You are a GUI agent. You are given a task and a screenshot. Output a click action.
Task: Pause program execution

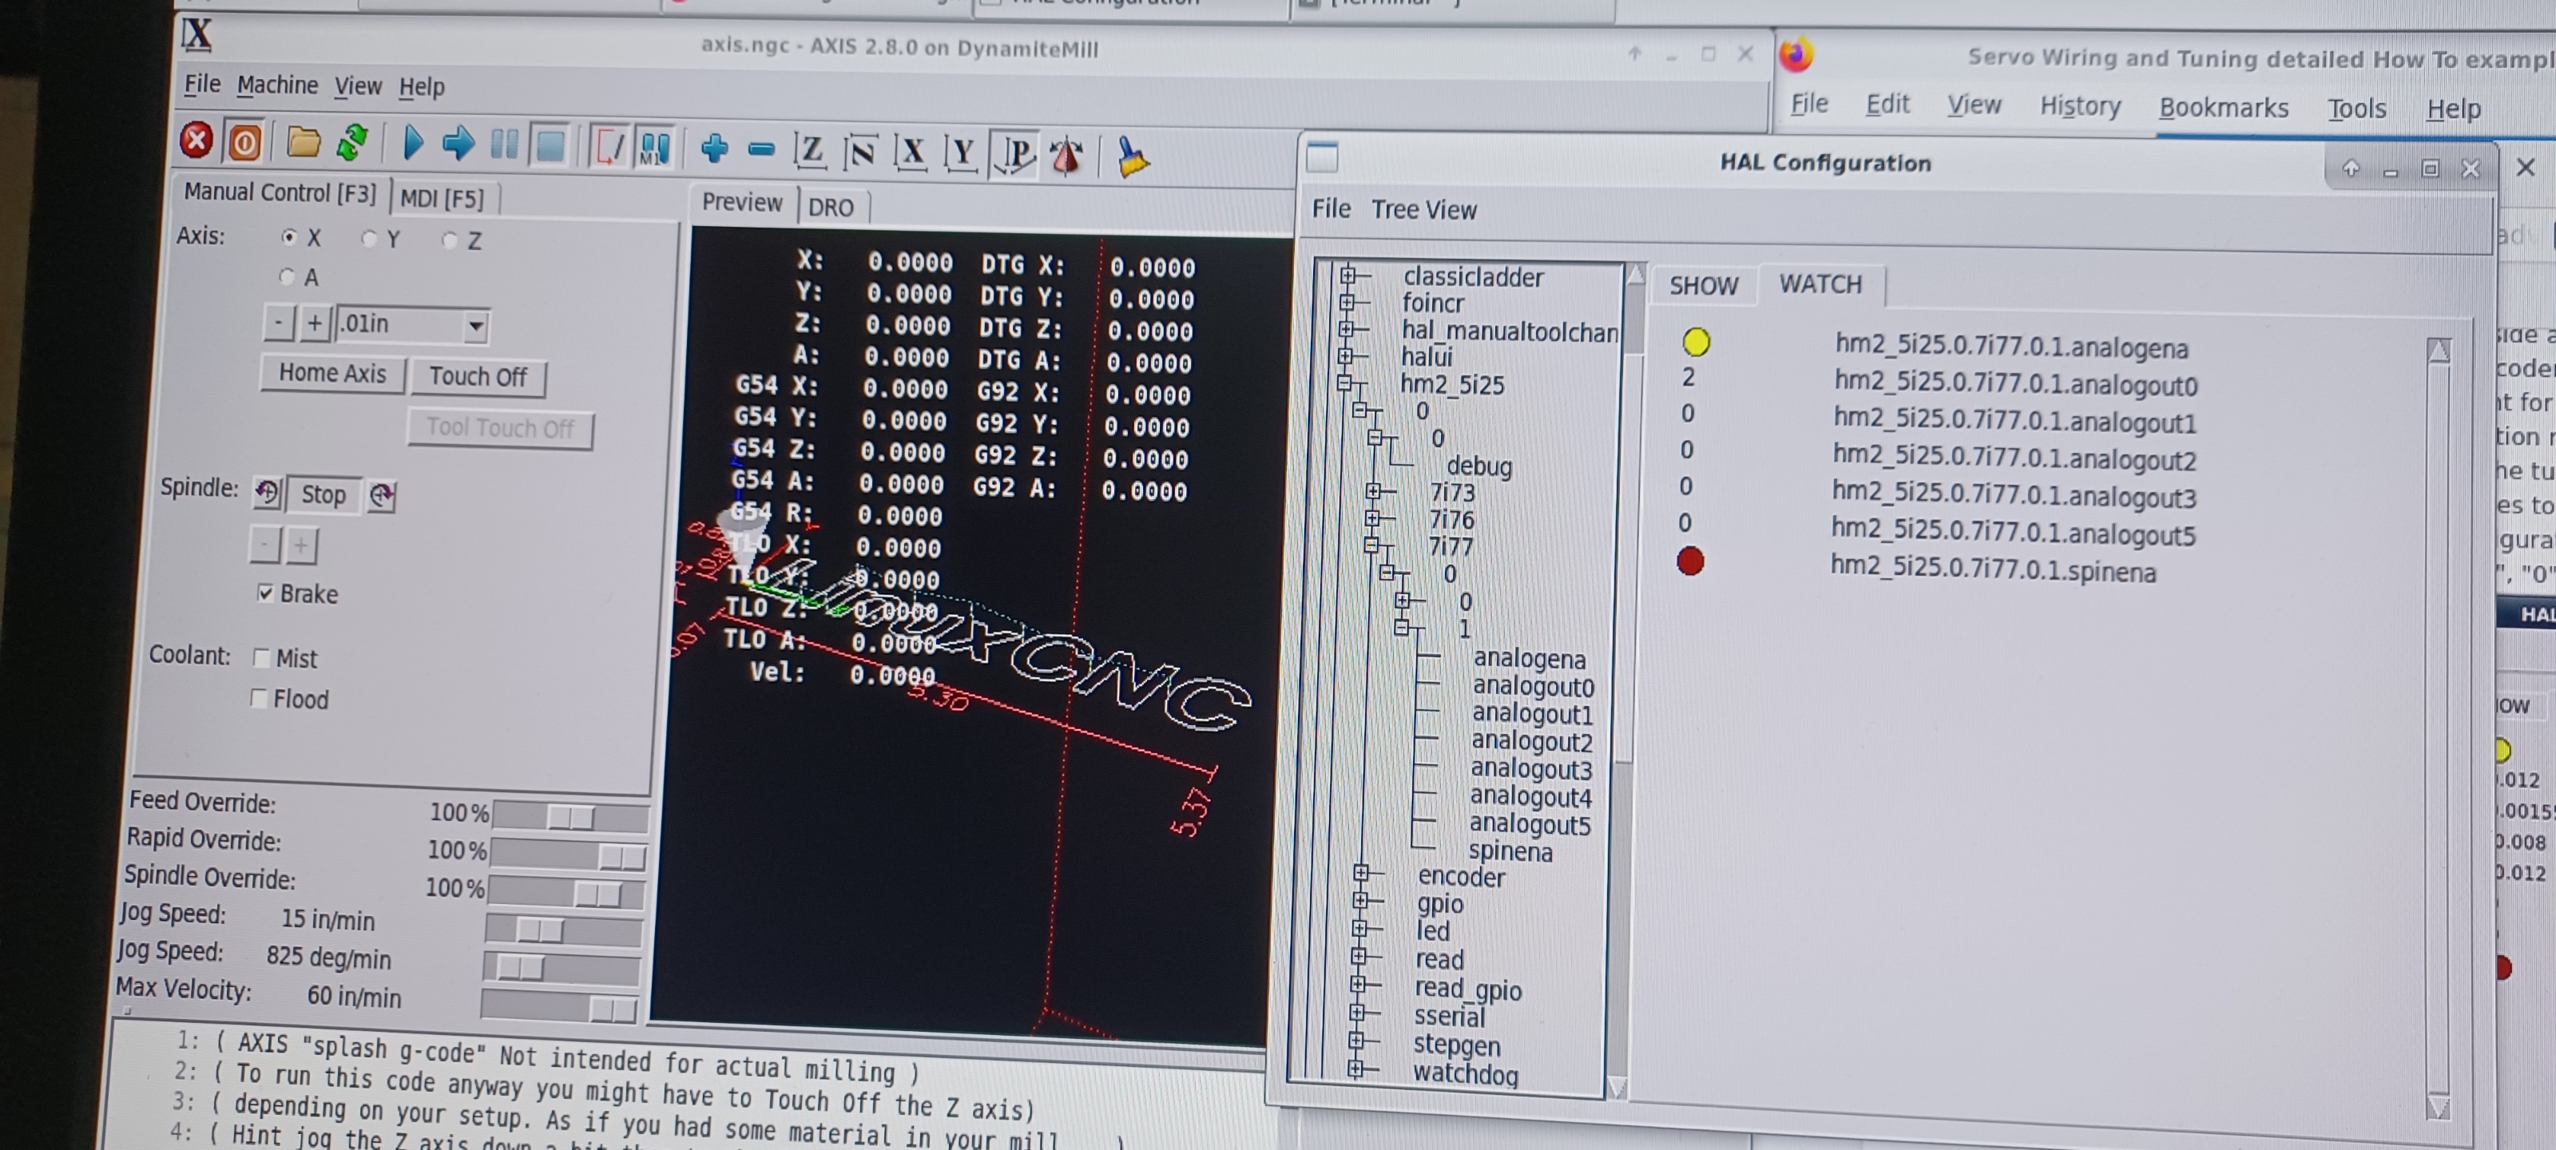pyautogui.click(x=504, y=146)
